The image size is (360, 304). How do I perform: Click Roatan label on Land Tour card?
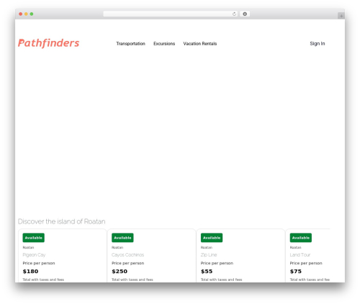[x=296, y=247]
